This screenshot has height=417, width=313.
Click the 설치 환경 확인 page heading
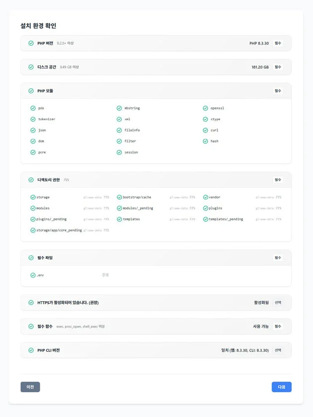pos(38,26)
